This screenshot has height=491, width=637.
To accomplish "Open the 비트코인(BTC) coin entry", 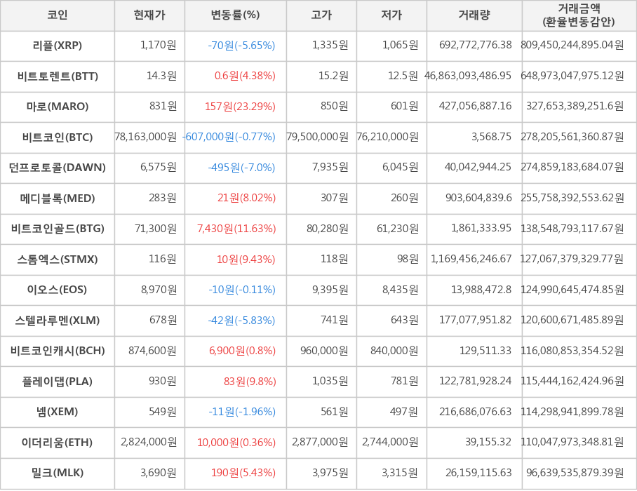I will point(58,137).
